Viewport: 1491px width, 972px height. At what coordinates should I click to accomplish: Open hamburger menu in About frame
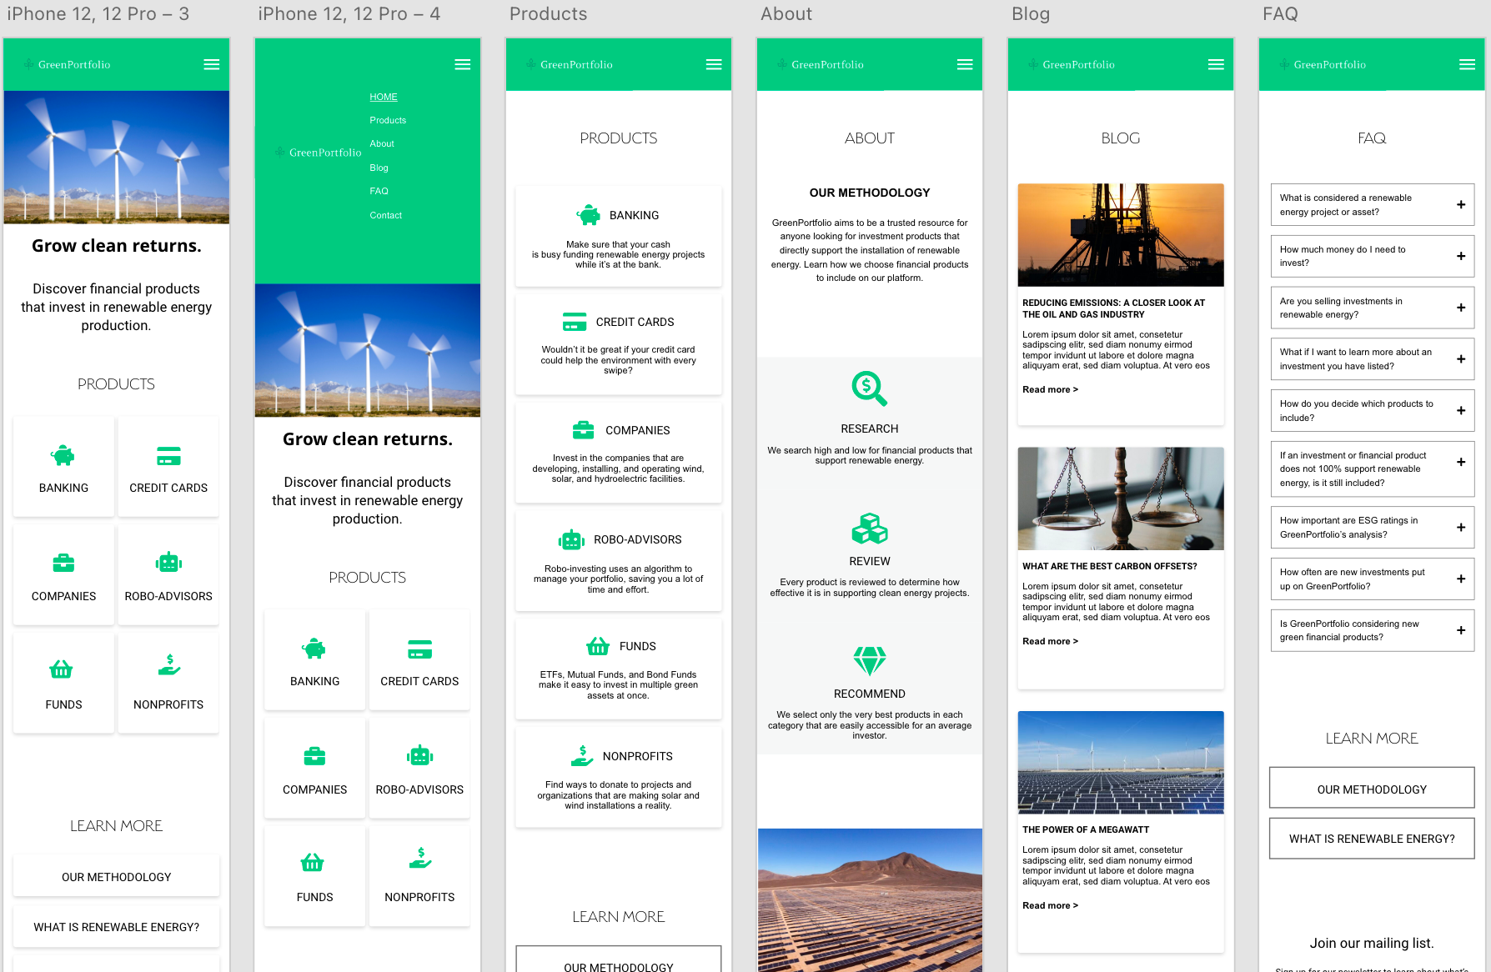click(x=965, y=64)
